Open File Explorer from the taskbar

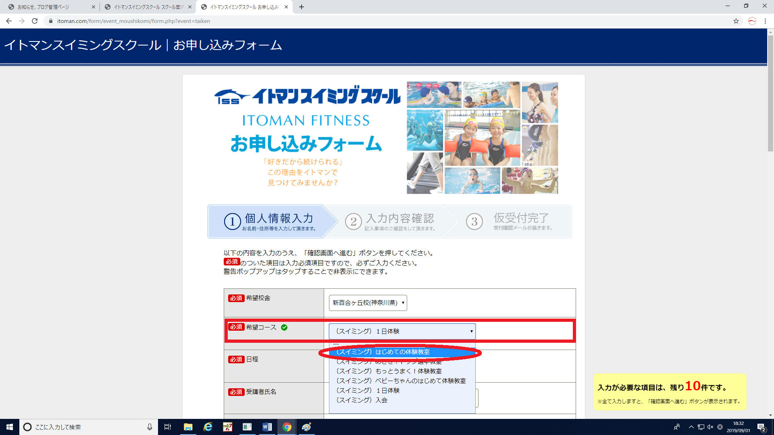pyautogui.click(x=188, y=427)
